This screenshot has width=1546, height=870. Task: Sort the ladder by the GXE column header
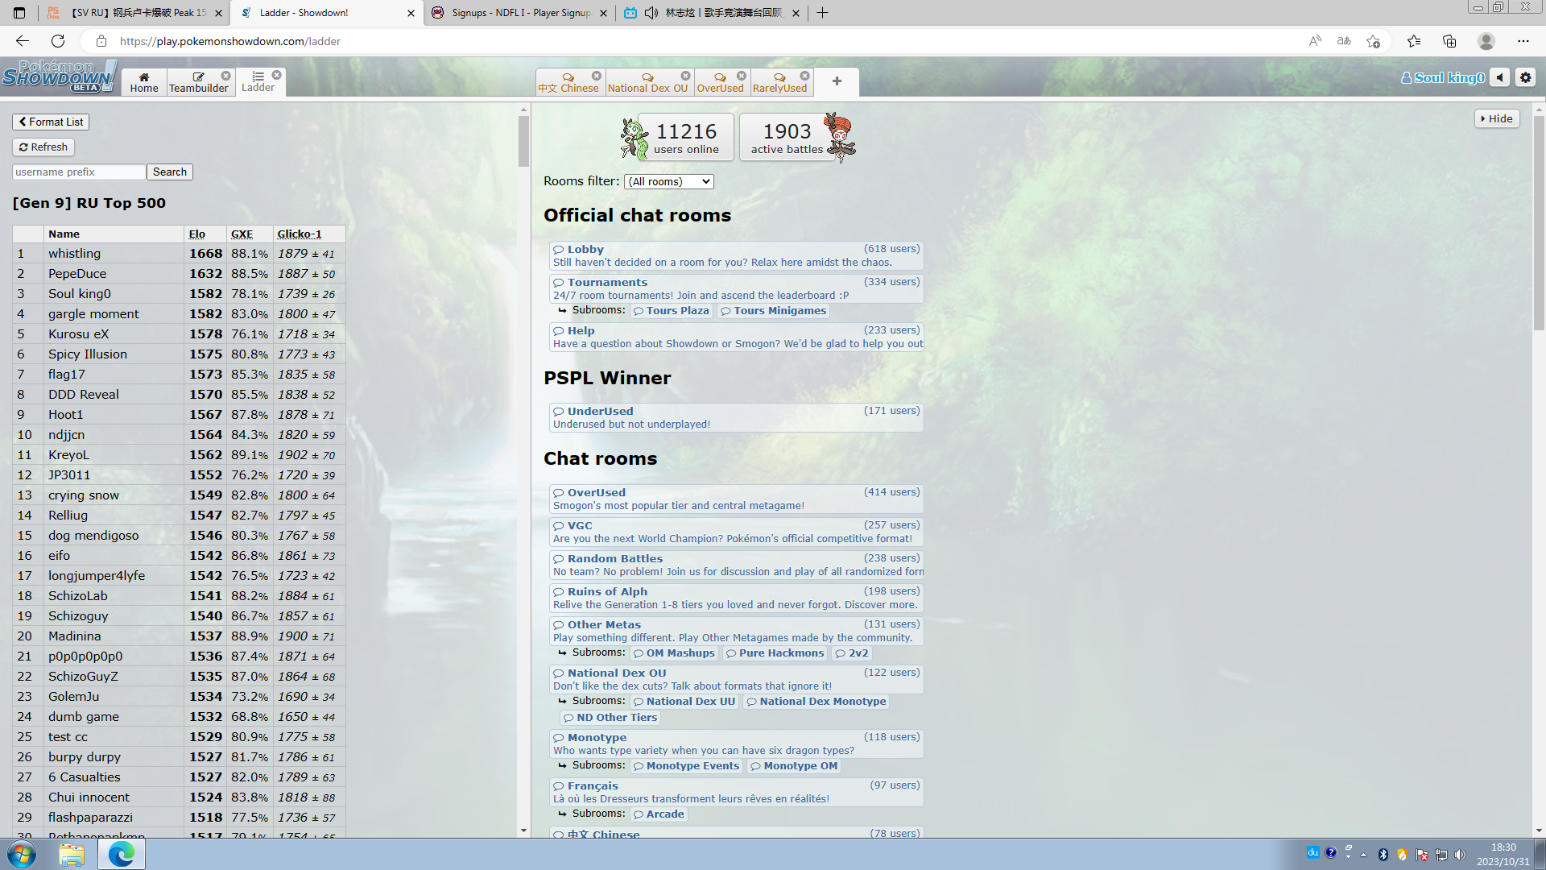click(242, 234)
